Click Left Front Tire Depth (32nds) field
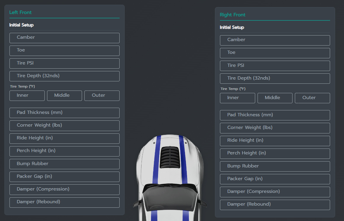Viewport: 344px width, 221px height. click(x=64, y=76)
